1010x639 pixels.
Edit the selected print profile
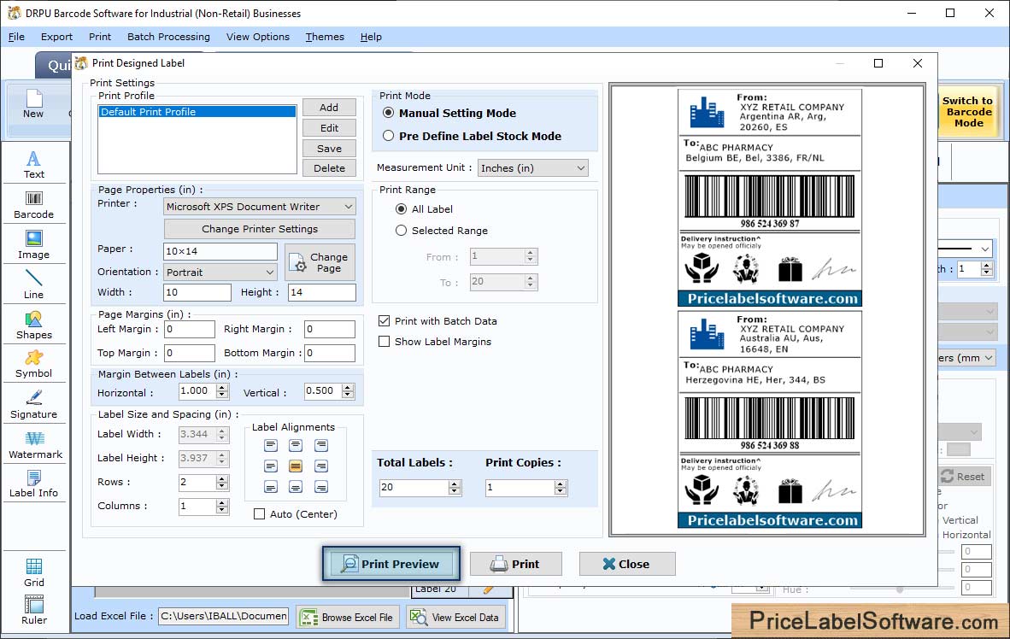[x=329, y=128]
